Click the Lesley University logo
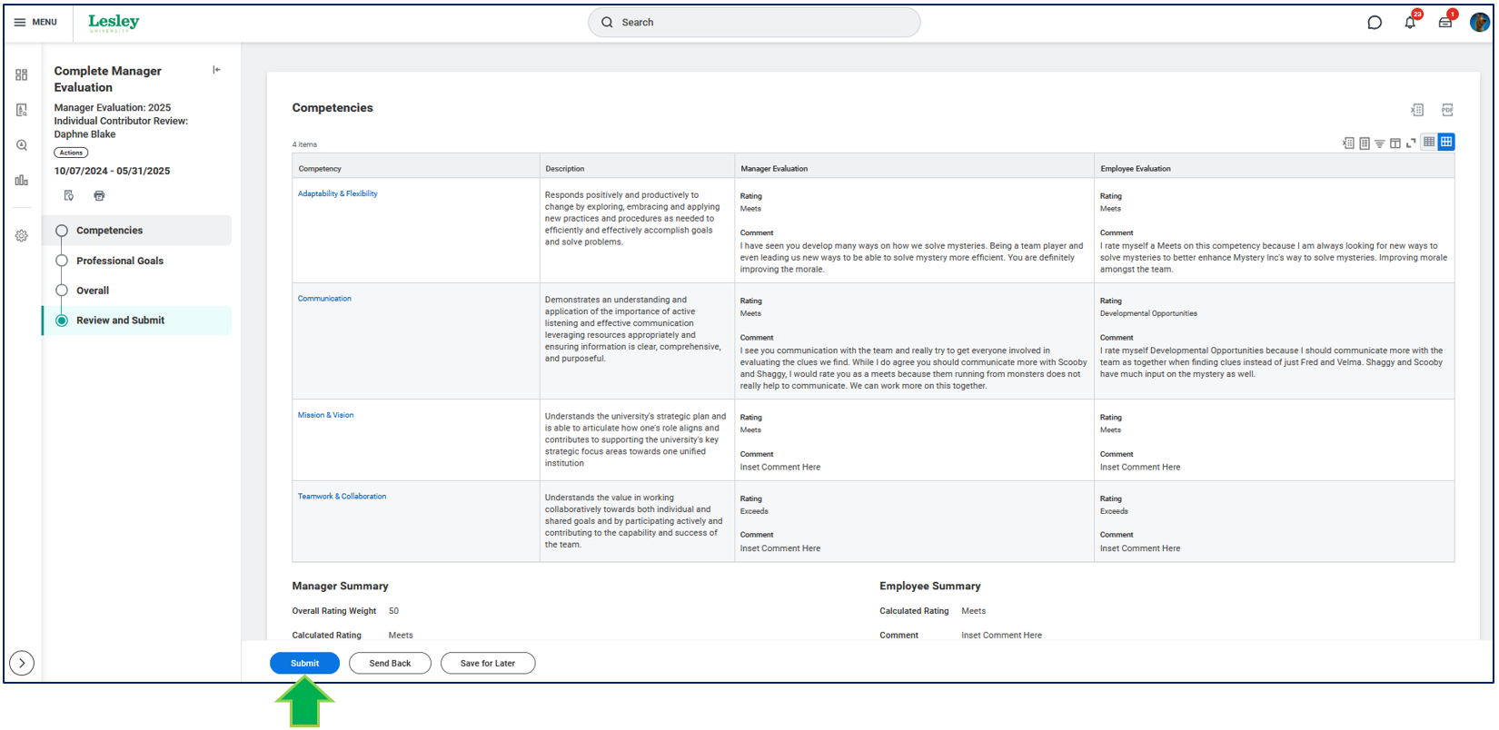The height and width of the screenshot is (730, 1499). point(114,23)
